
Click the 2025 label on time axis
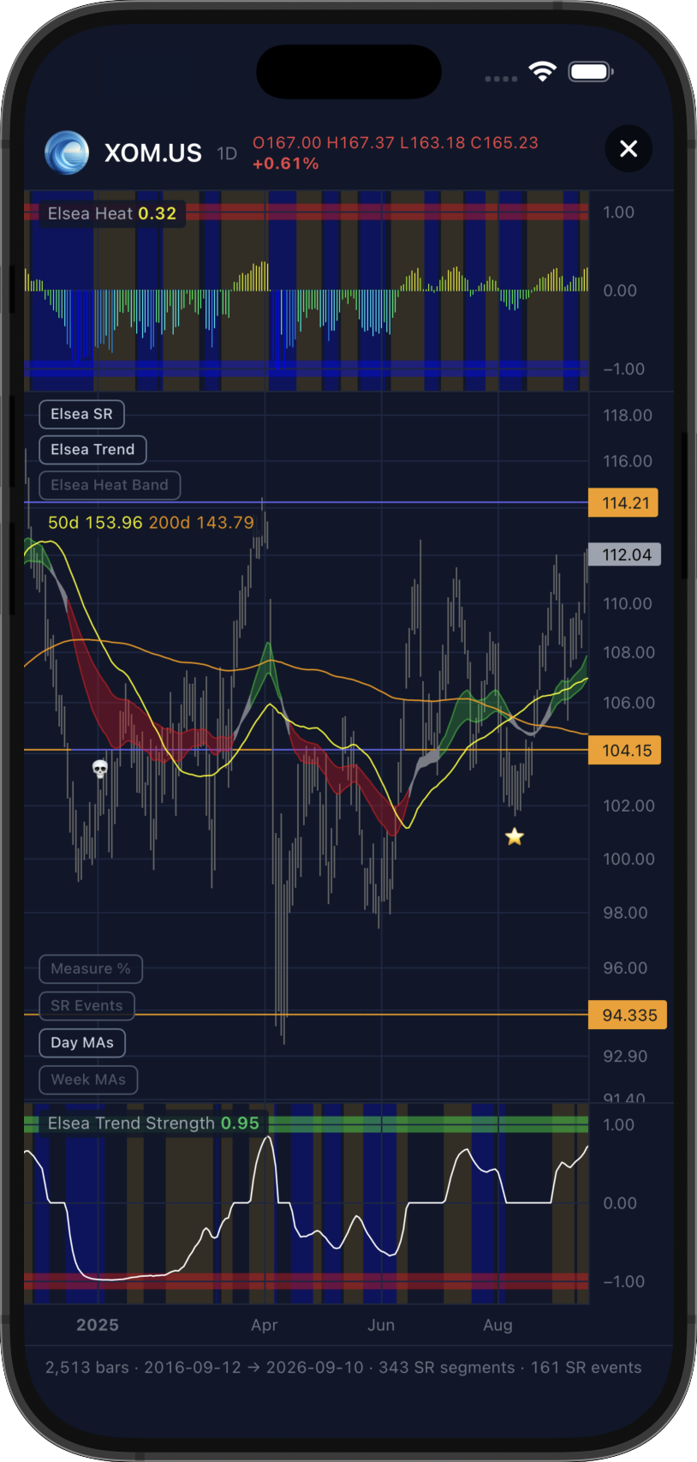coord(98,1325)
